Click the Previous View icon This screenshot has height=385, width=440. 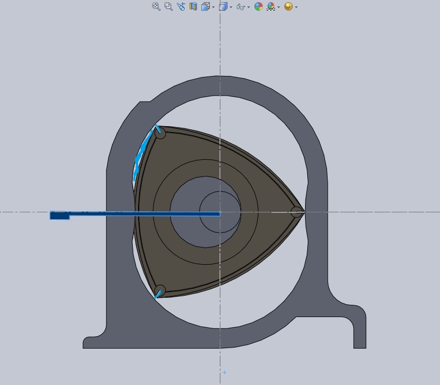181,6
